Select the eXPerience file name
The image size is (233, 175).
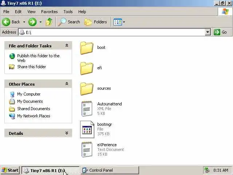pos(107,145)
